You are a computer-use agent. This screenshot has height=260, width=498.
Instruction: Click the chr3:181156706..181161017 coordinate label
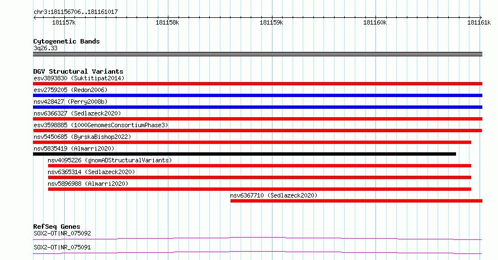coord(76,12)
